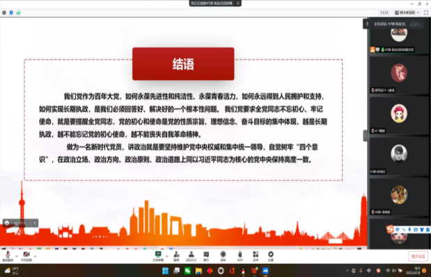Open the participants list icon
The image size is (431, 277).
[x=191, y=256]
